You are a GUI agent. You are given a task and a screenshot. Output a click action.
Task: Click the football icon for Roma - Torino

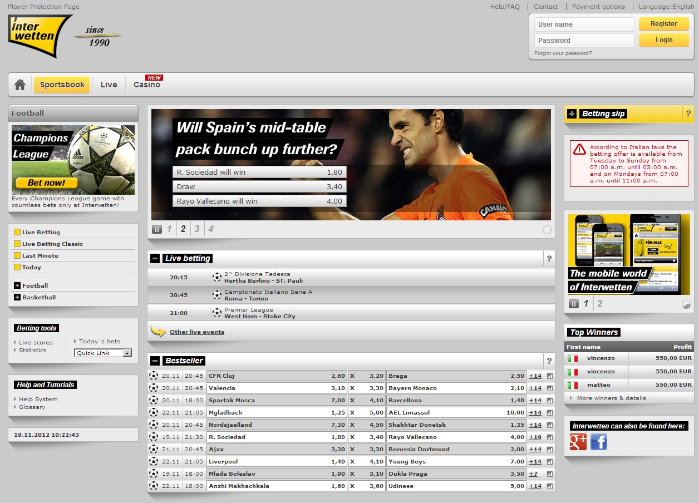217,295
